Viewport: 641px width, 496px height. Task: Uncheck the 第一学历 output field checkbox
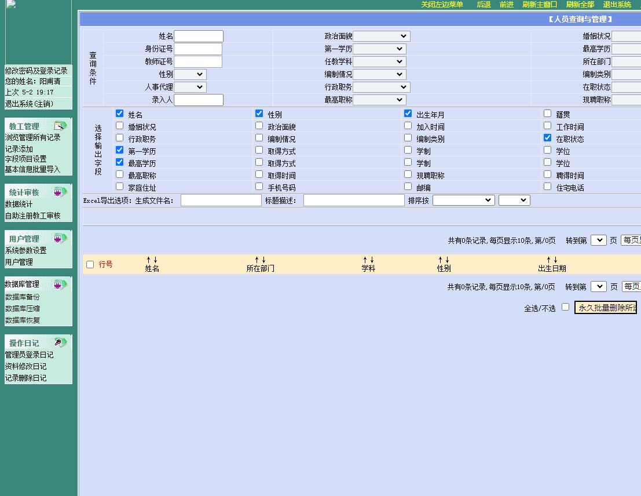pos(119,149)
